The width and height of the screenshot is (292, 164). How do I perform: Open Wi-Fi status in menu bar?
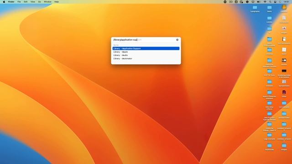tap(265, 2)
